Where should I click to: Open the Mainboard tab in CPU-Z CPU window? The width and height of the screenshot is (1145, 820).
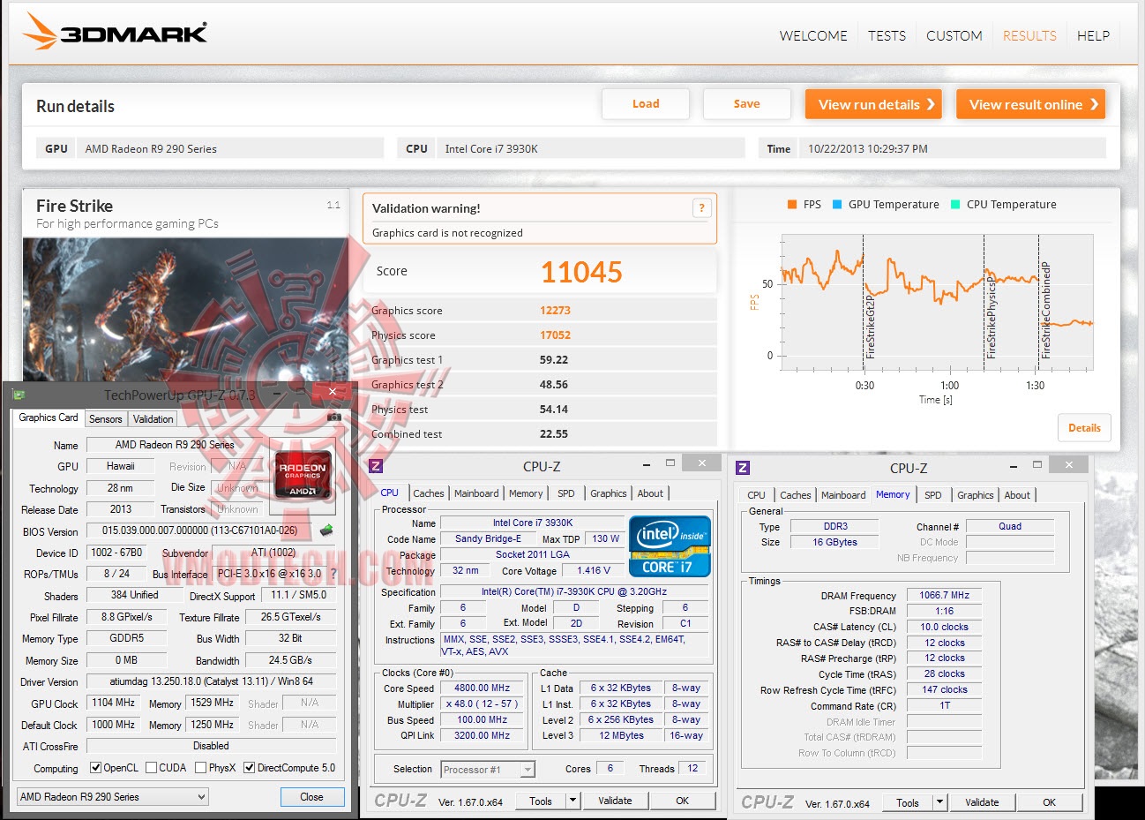476,493
